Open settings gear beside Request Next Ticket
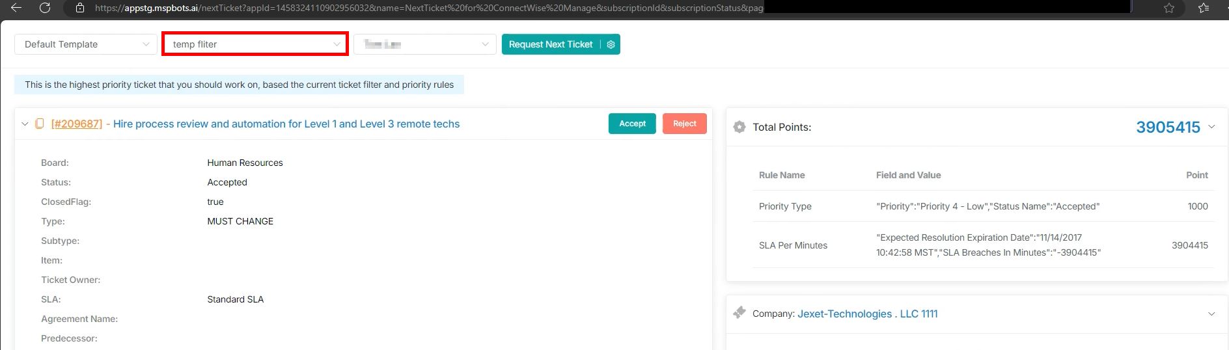The height and width of the screenshot is (350, 1229). pyautogui.click(x=611, y=44)
